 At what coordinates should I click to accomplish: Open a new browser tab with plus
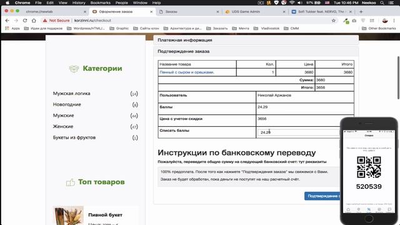tap(361, 11)
